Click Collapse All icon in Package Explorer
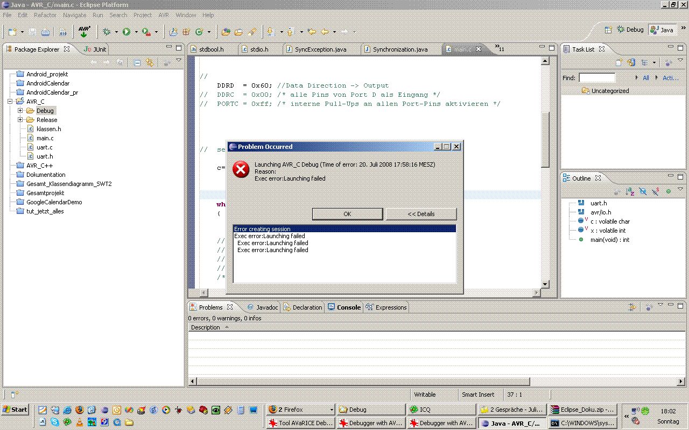The image size is (689, 430). [137, 63]
